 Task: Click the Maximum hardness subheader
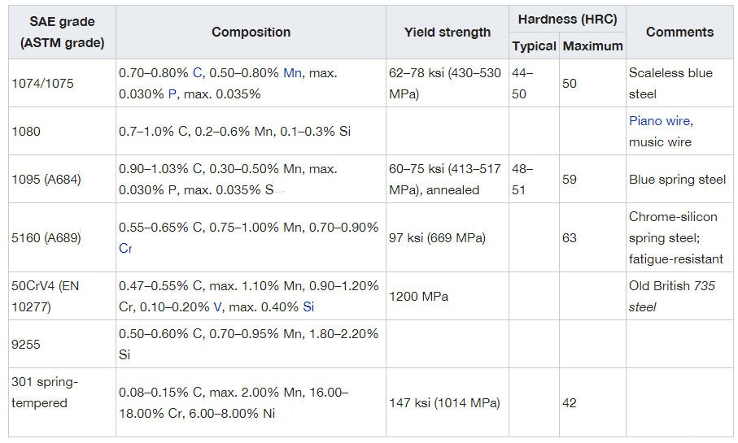592,46
